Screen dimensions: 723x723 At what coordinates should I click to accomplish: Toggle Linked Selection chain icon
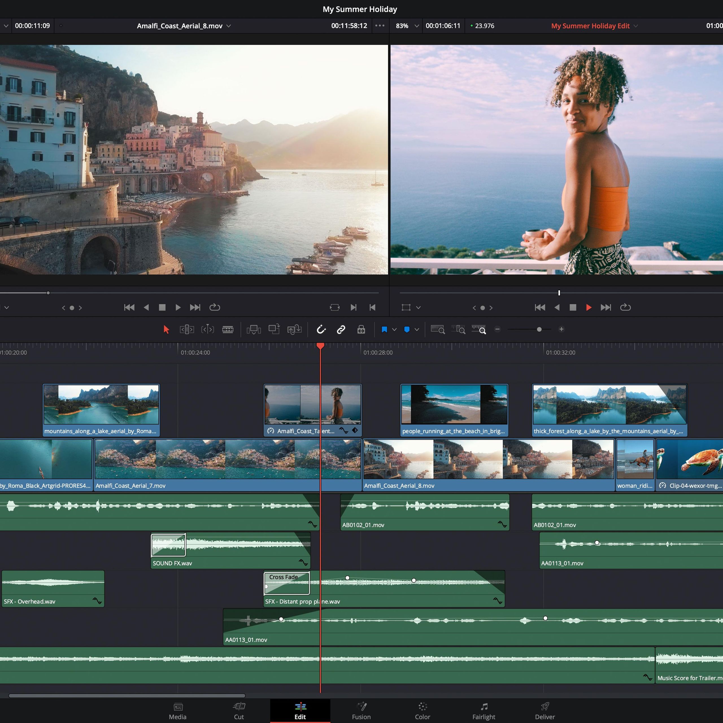(x=341, y=329)
